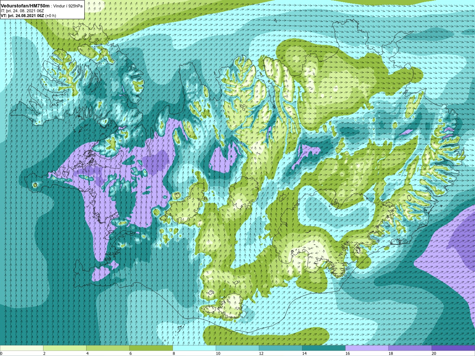Click the light cyan 8–10 legend swatch
The image size is (475, 356).
[194, 348]
